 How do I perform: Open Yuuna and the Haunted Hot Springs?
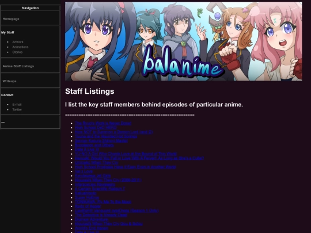pyautogui.click(x=106, y=136)
